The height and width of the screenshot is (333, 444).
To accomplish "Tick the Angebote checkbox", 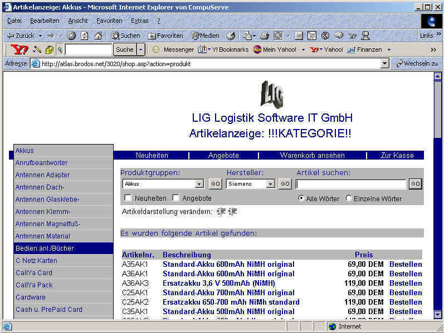I will (x=176, y=198).
